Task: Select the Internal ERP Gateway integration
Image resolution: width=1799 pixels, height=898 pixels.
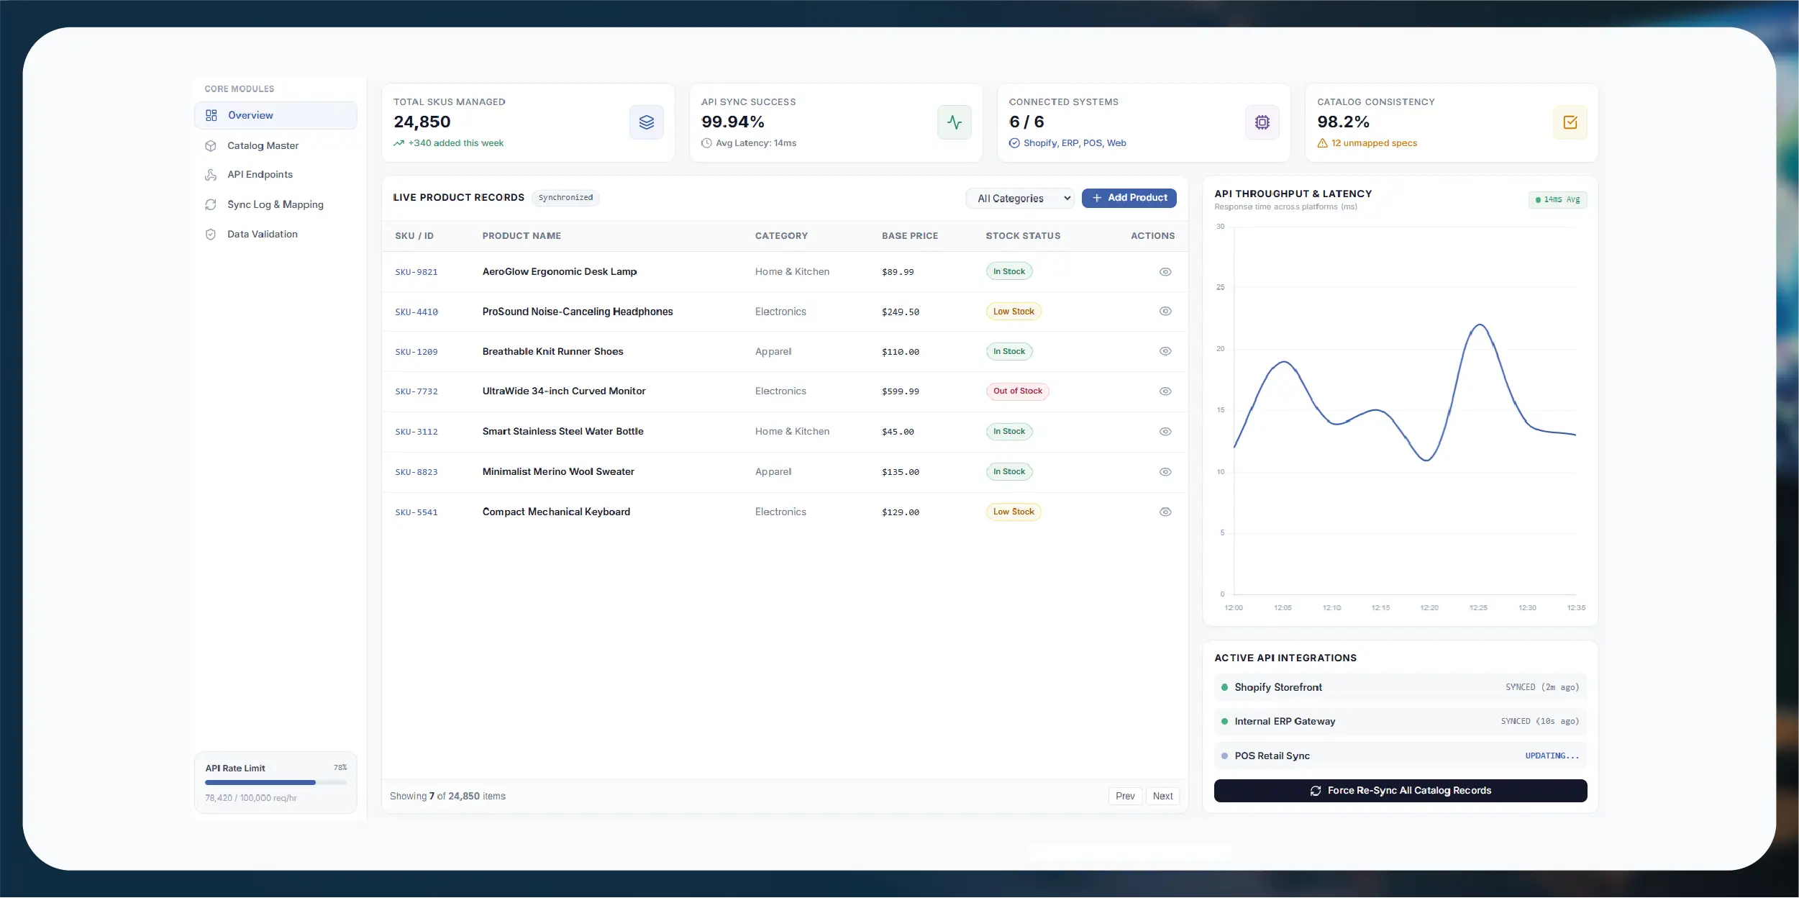Action: tap(1401, 722)
